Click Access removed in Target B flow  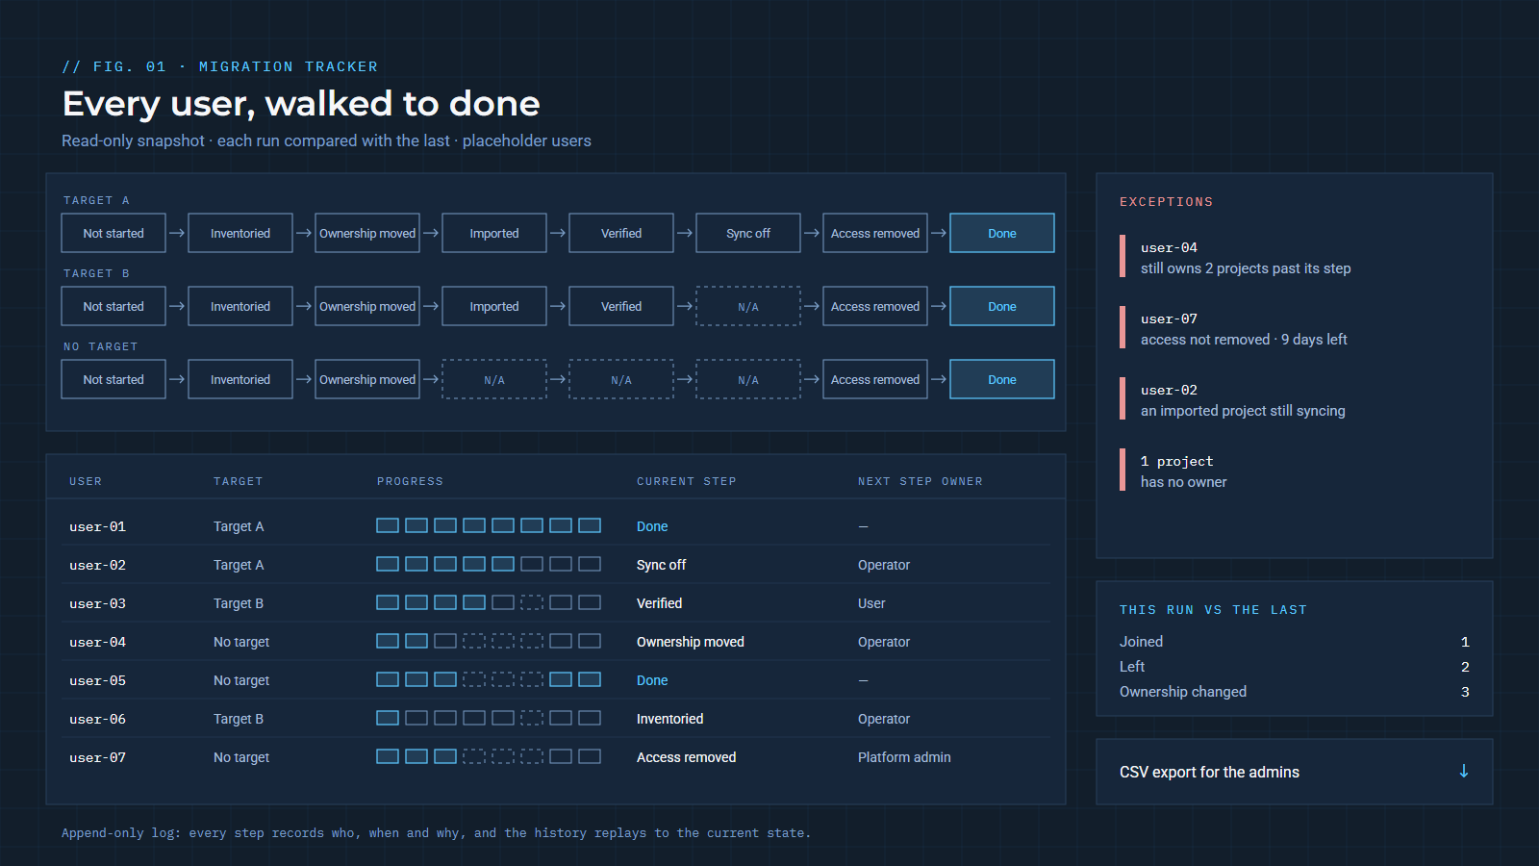tap(875, 306)
